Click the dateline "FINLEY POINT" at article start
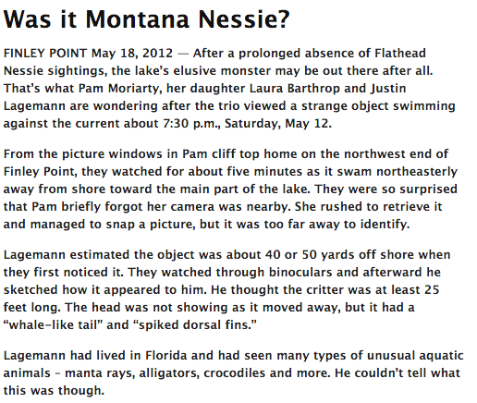477x403 pixels. click(x=45, y=53)
